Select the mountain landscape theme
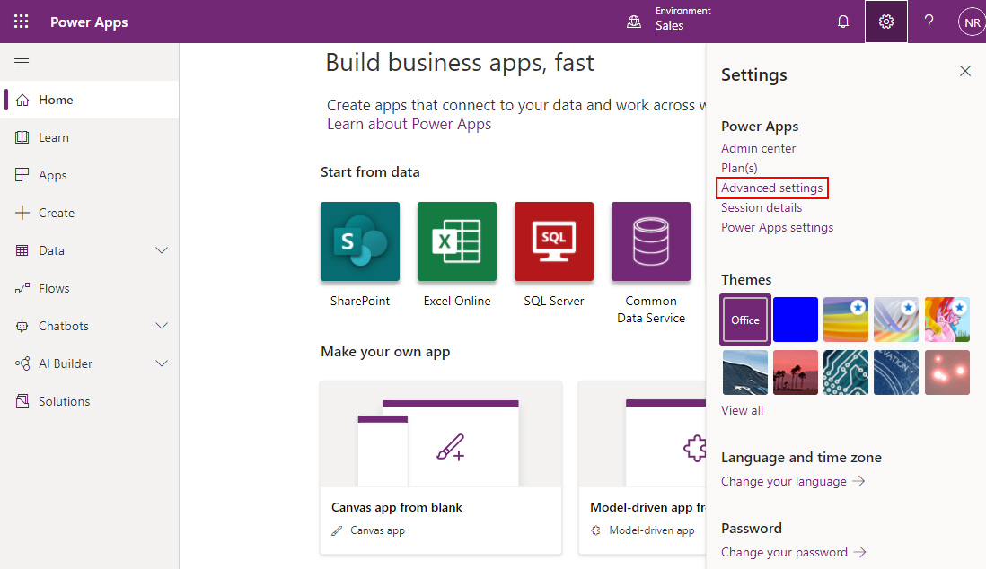This screenshot has height=569, width=986. coord(745,372)
